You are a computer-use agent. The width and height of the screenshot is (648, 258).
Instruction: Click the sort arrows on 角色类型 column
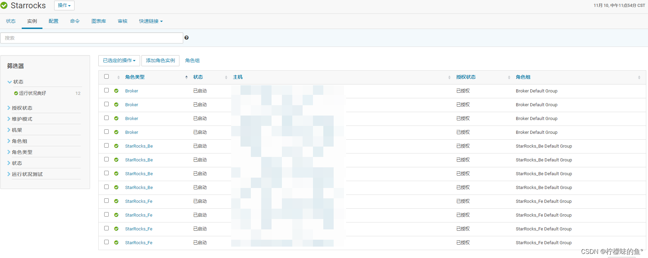pos(186,77)
